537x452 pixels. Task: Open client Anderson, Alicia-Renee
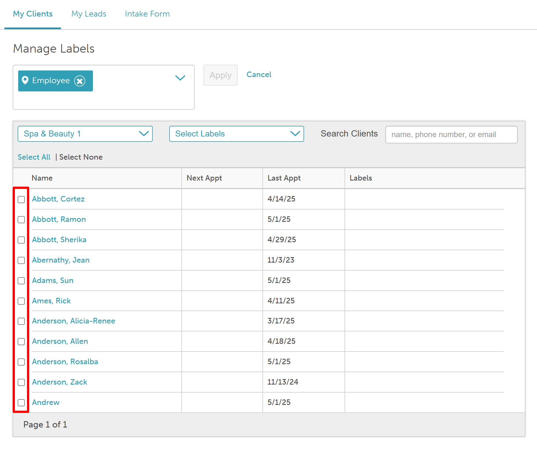coord(73,321)
